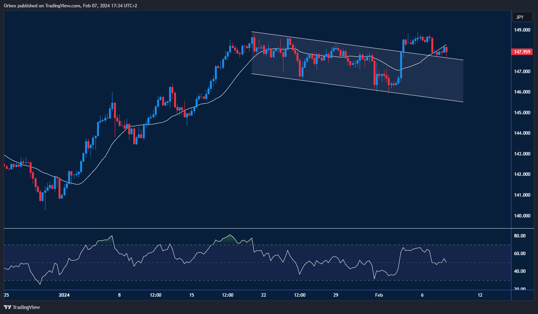
Task: Select the JPY currency badge
Action: click(x=522, y=17)
